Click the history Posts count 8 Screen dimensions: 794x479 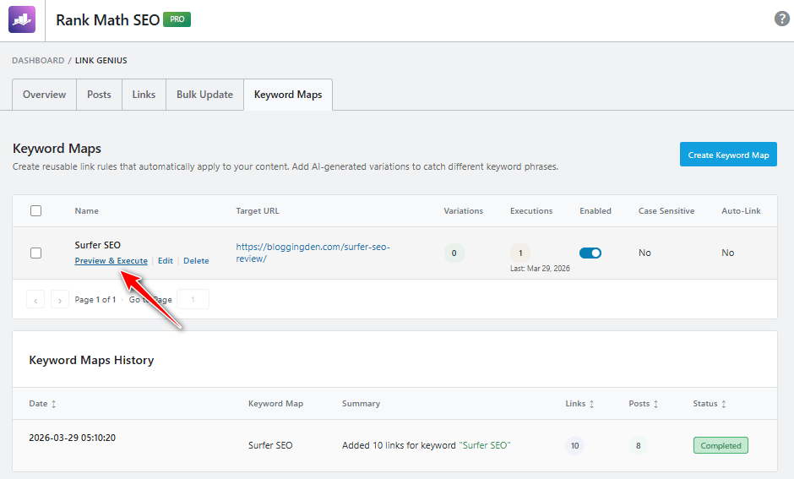[638, 445]
